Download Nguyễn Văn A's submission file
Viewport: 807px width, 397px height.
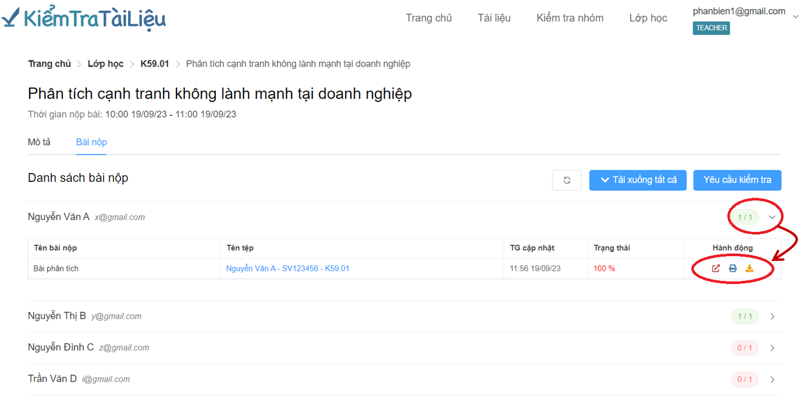tap(750, 268)
